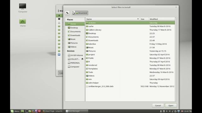Select the cache folder

pos(130,26)
